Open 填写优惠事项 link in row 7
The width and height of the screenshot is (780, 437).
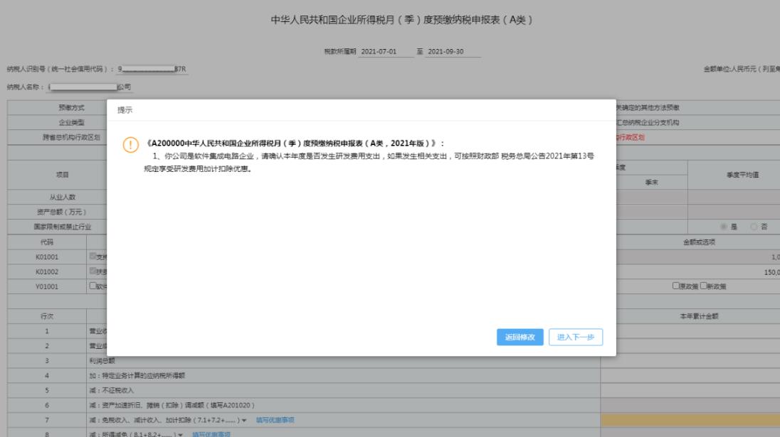tap(275, 420)
